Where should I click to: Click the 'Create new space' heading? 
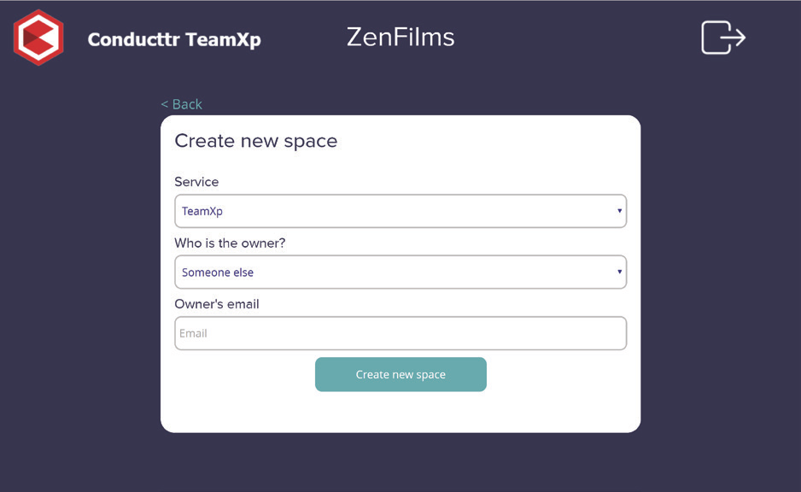pos(256,141)
